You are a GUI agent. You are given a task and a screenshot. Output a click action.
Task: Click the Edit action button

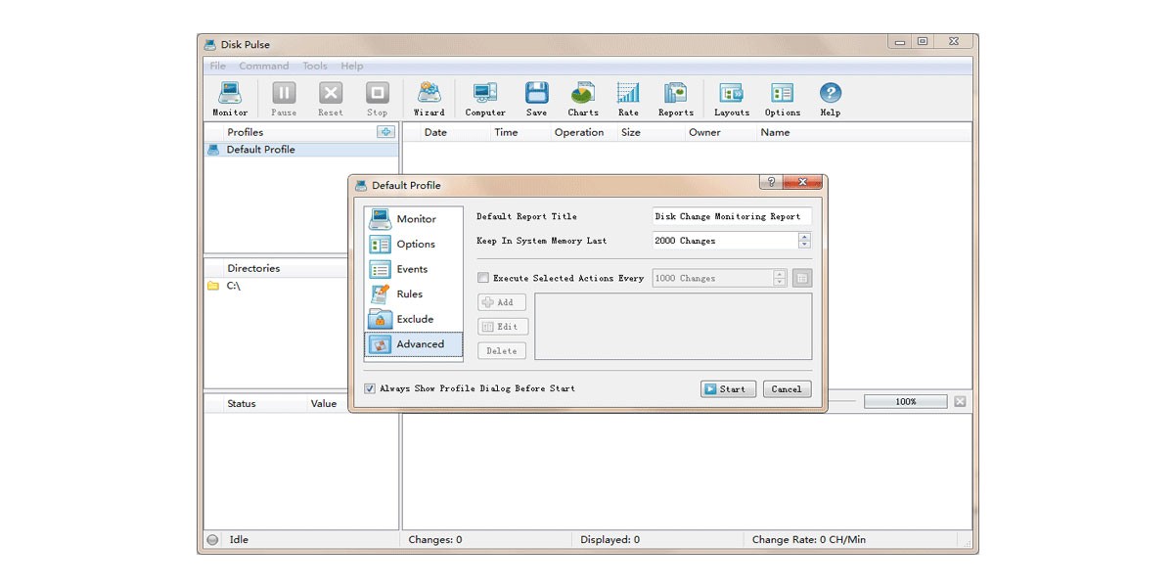click(503, 327)
